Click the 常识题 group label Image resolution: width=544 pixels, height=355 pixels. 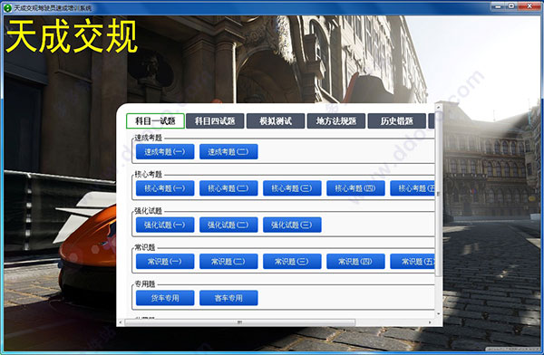tap(145, 247)
